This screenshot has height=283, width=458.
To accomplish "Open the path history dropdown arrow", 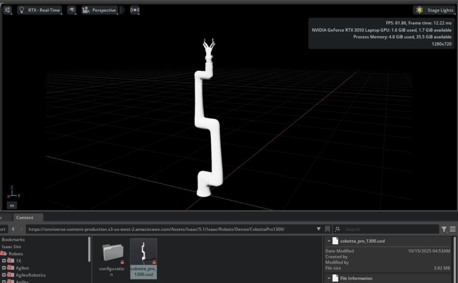I will (x=319, y=229).
